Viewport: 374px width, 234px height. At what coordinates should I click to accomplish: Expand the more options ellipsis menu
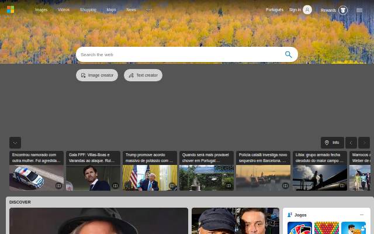pos(149,10)
